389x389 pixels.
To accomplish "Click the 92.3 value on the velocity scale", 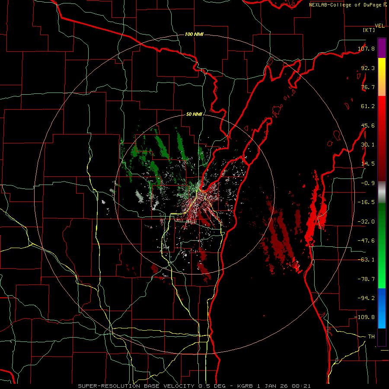I will [368, 68].
